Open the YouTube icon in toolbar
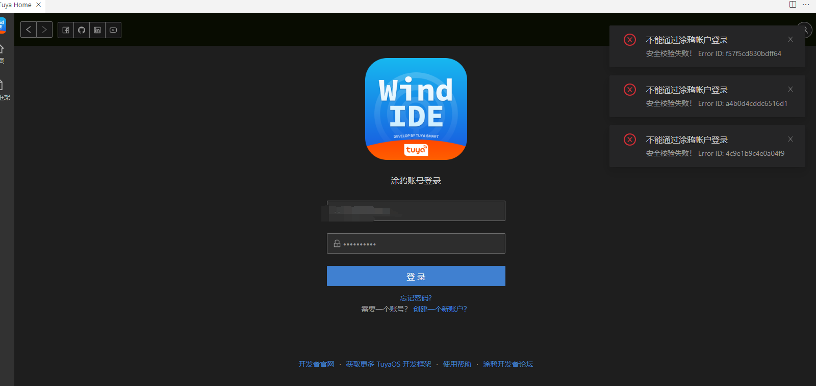The width and height of the screenshot is (816, 386). coord(113,30)
